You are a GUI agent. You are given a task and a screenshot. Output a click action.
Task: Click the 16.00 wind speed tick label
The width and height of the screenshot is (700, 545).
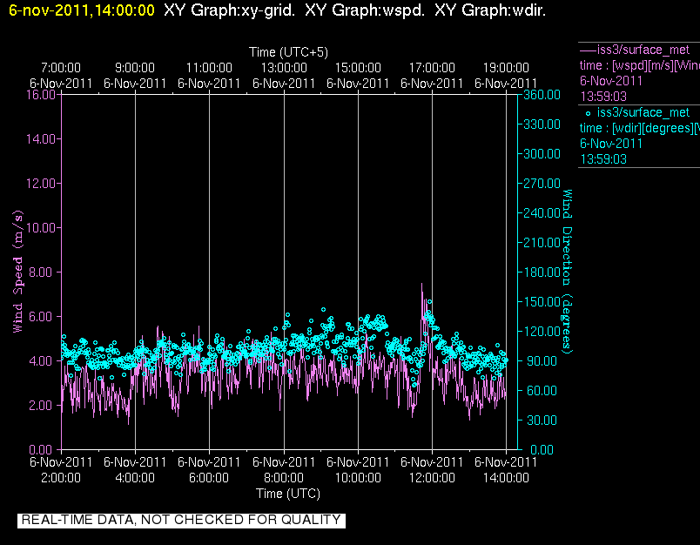point(41,94)
